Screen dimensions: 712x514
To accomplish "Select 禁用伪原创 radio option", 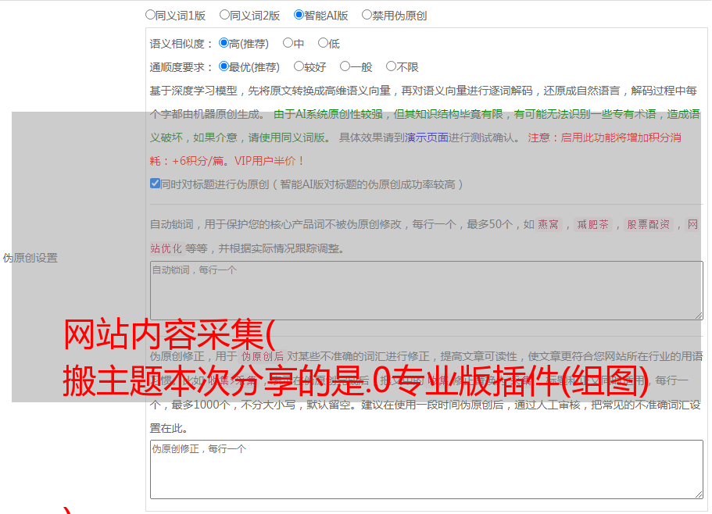I will pyautogui.click(x=367, y=15).
